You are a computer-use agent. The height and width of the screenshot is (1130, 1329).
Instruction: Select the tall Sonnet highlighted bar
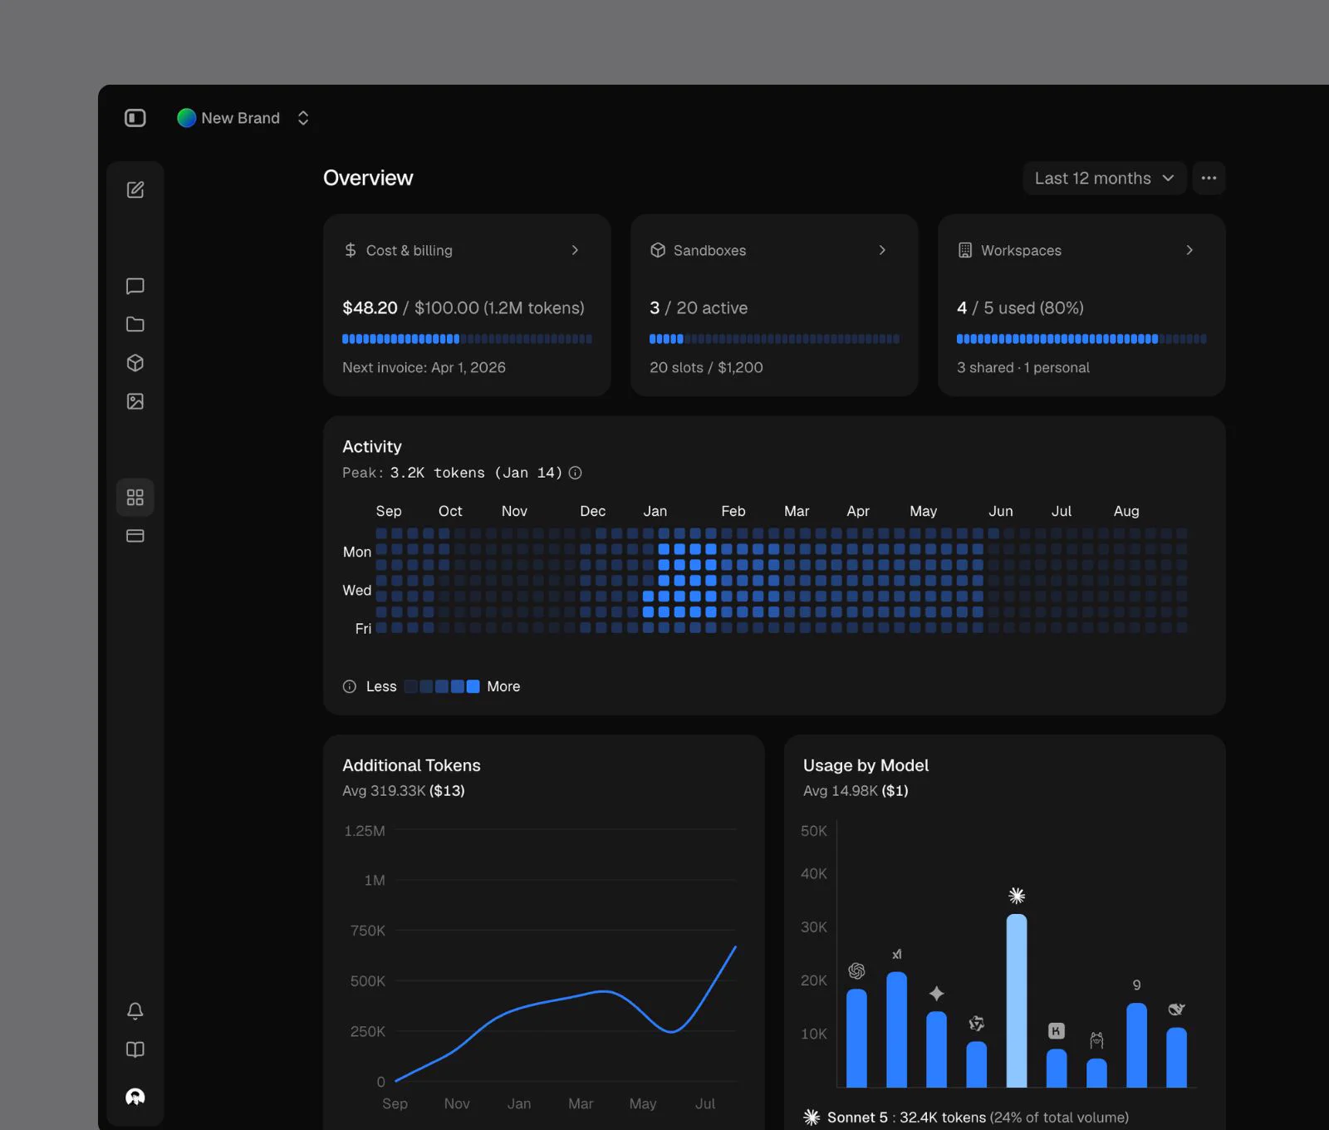(1017, 1000)
